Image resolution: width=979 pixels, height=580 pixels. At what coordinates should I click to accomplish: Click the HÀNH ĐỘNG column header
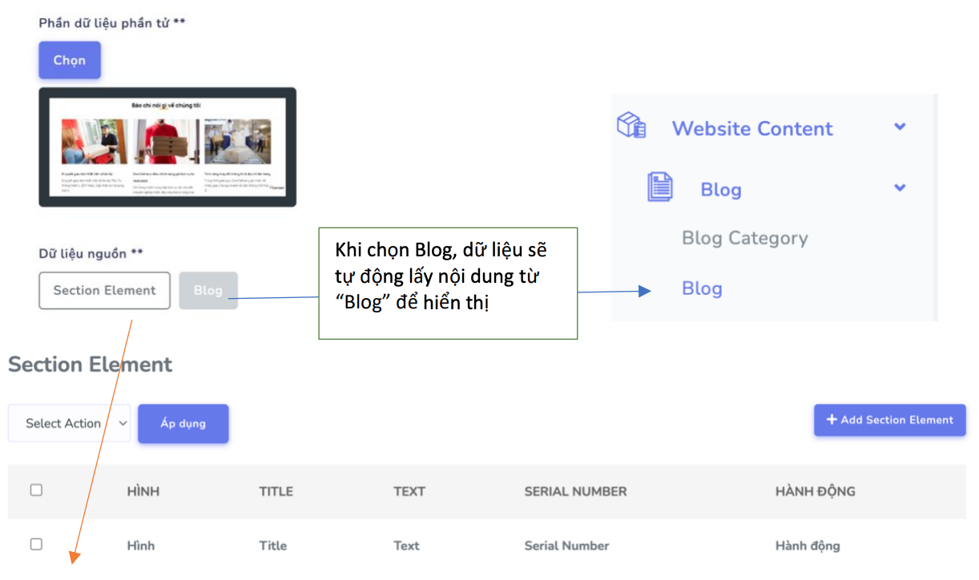point(815,491)
